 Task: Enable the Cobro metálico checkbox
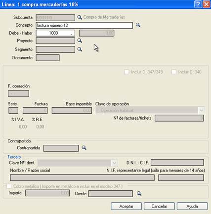(9, 186)
